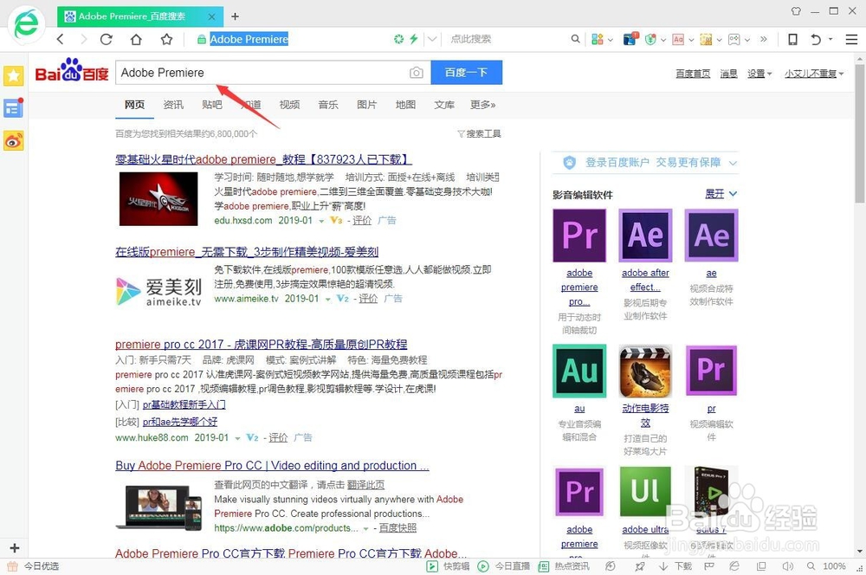The width and height of the screenshot is (866, 575).
Task: Click the green Ul adobe ultra thumbnail
Action: (x=645, y=491)
